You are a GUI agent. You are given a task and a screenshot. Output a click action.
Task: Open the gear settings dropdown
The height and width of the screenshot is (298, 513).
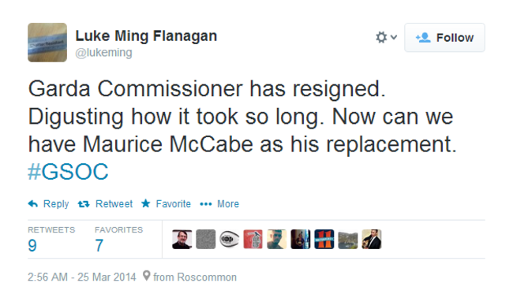(386, 37)
